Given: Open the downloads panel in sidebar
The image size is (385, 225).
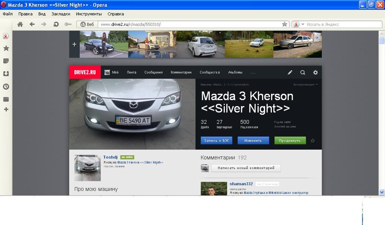Looking at the screenshot, I should click(x=6, y=74).
